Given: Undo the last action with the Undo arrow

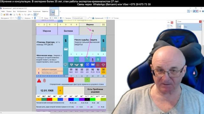Looking at the screenshot, I should (x=29, y=15).
